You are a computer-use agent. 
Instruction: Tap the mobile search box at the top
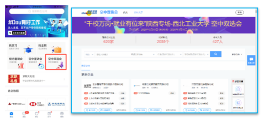[x=37, y=11]
